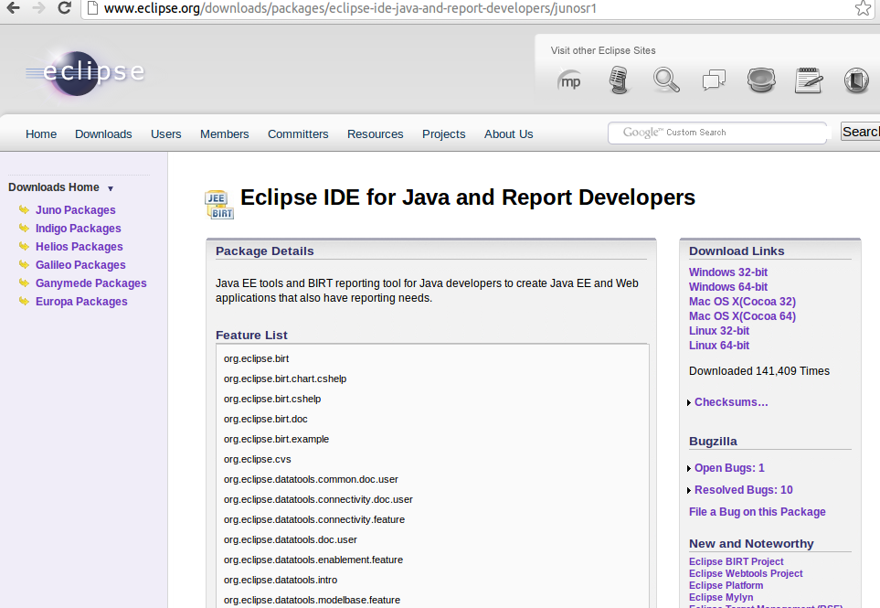This screenshot has width=880, height=608.
Task: Click the microphone icon in Eclipse Sites
Action: 619,80
